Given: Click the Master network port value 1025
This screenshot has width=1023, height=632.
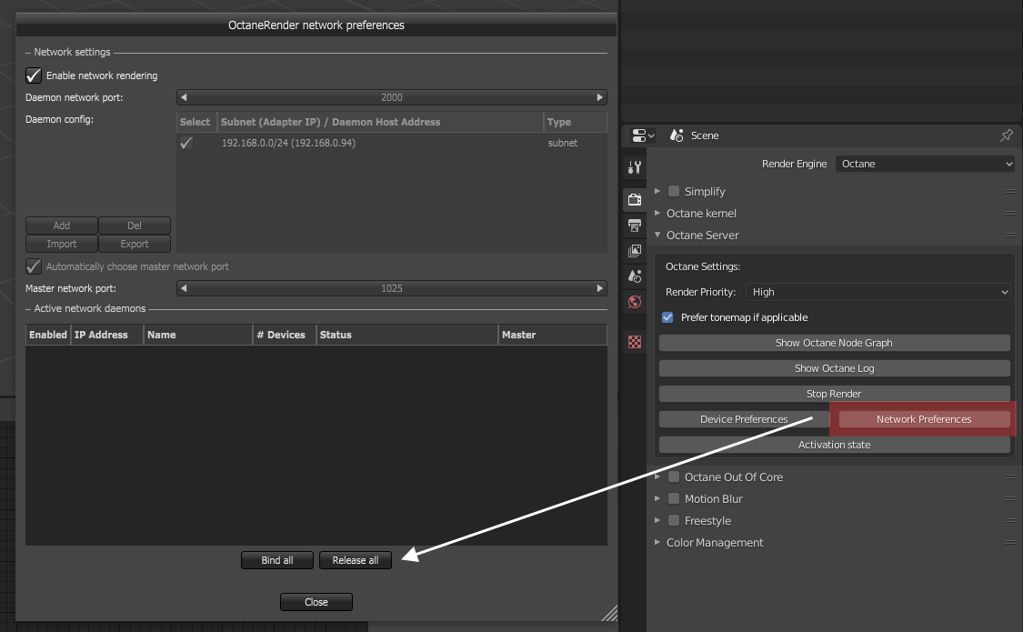Looking at the screenshot, I should pyautogui.click(x=391, y=288).
